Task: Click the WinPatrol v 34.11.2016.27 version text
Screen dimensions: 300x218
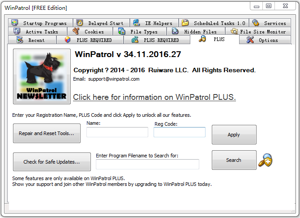Action: [128, 54]
